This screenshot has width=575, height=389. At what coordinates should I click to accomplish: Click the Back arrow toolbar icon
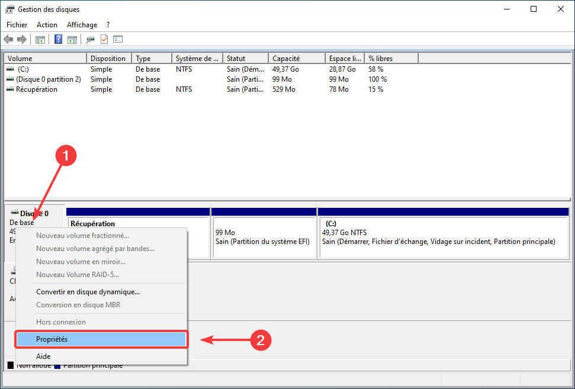[8, 40]
